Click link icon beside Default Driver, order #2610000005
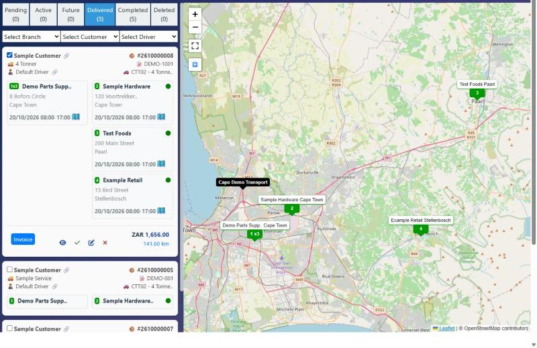 [55, 287]
